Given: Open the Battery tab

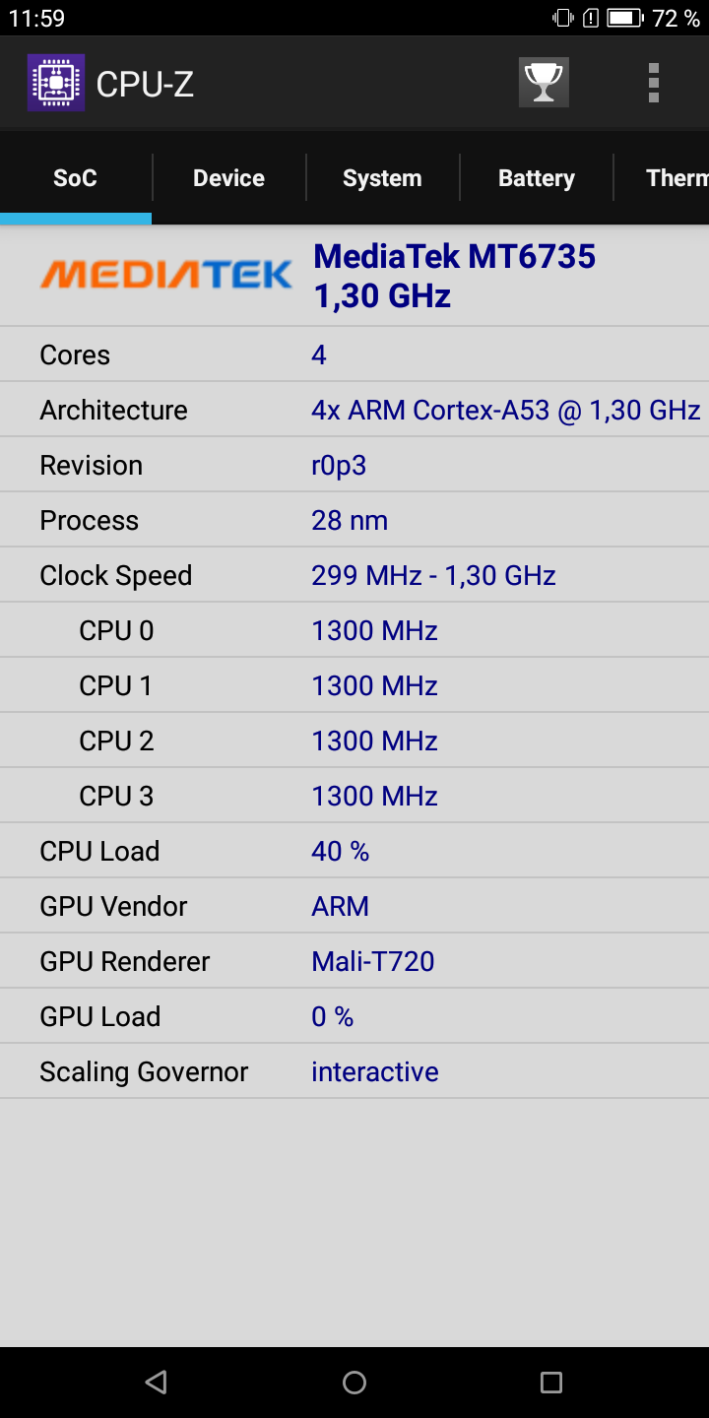Looking at the screenshot, I should 536,178.
